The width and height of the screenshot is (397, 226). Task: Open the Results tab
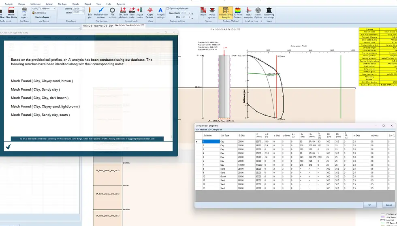pos(76,4)
